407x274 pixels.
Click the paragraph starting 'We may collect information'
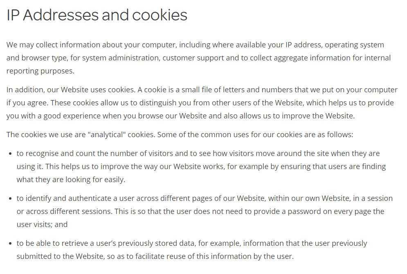(x=198, y=58)
